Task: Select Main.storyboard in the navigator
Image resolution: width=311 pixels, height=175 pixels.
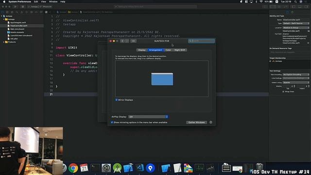Action: (x=17, y=29)
